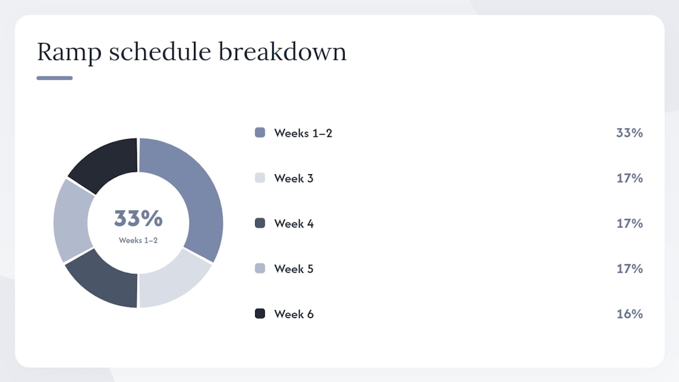Click the 33% value in donut center
Image resolution: width=679 pixels, height=382 pixels.
click(x=138, y=218)
